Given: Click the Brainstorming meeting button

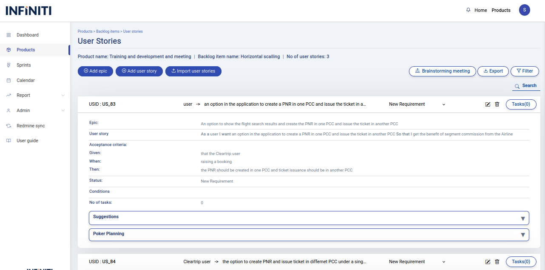Looking at the screenshot, I should click(x=442, y=71).
